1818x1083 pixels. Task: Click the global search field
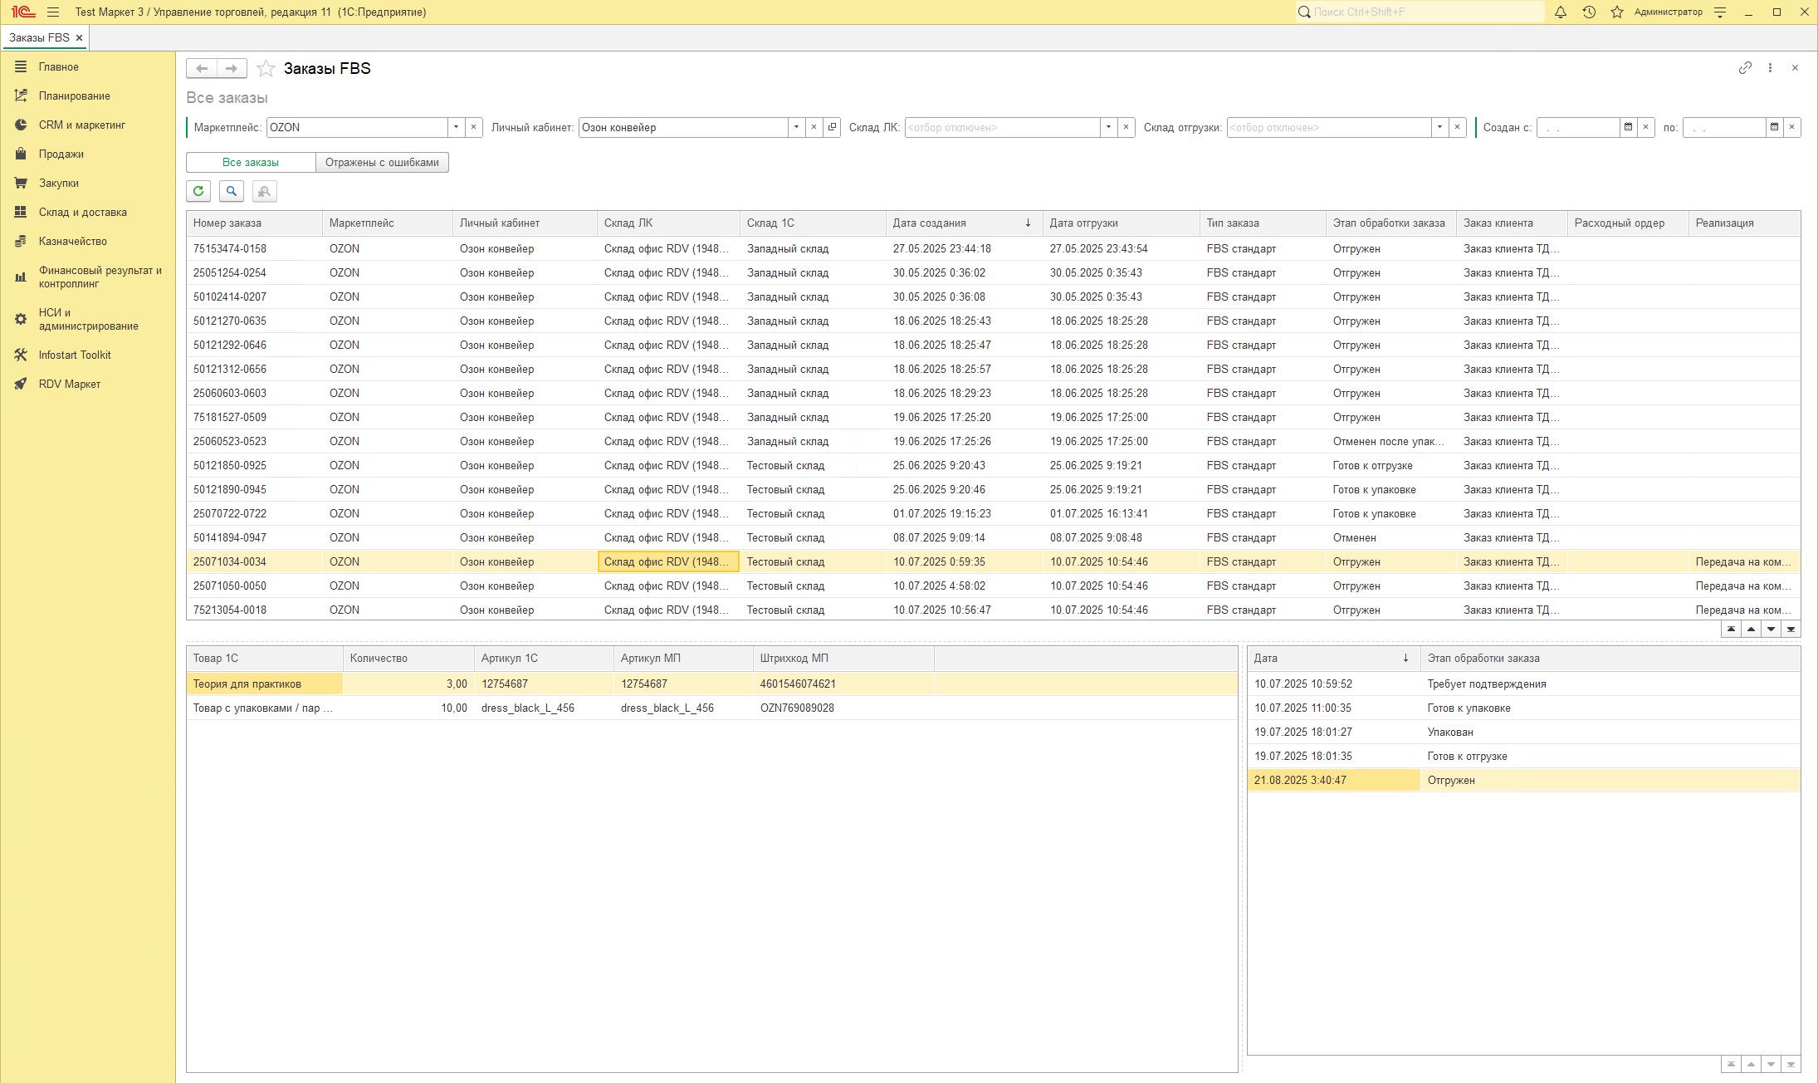tap(1420, 12)
